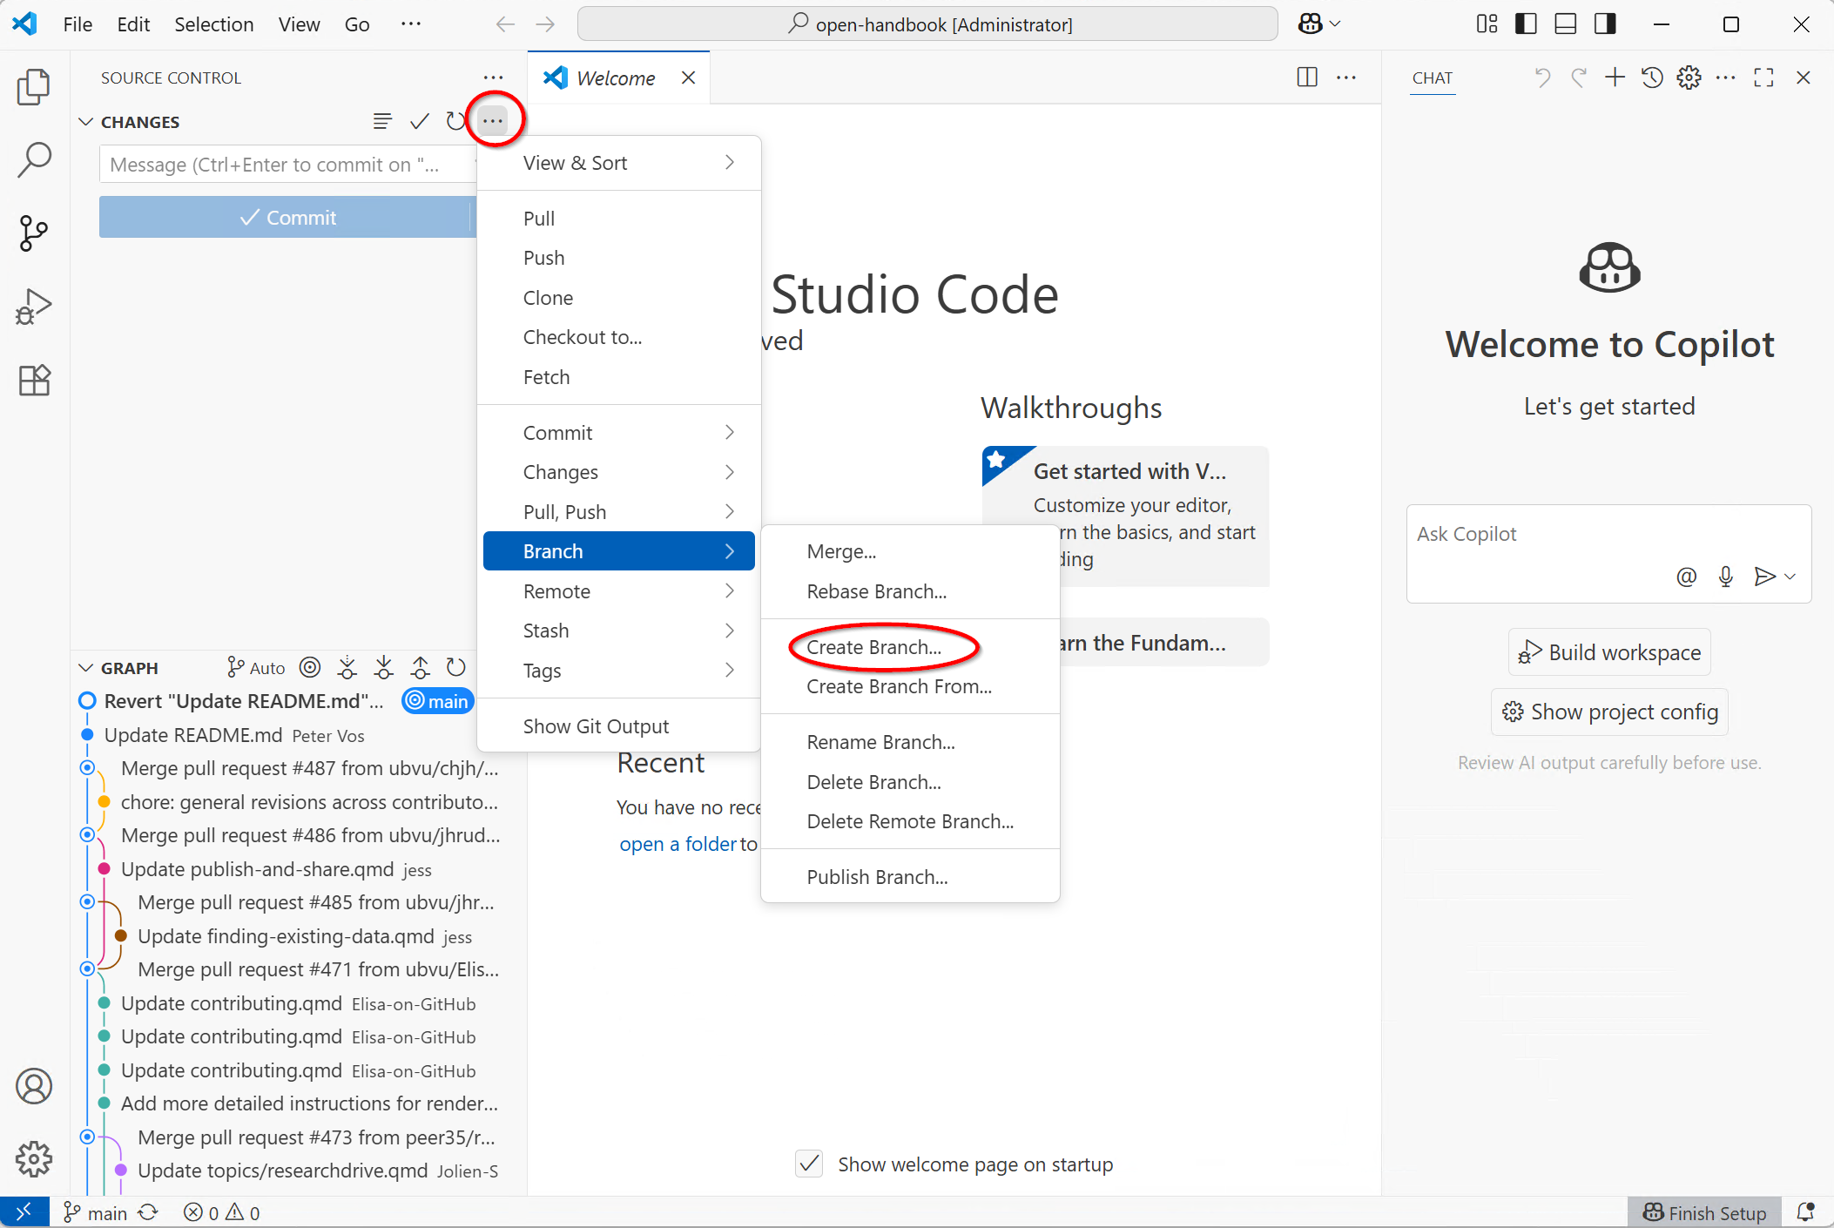
Task: Click the Fetch icon in Graph toolbar
Action: (x=347, y=668)
